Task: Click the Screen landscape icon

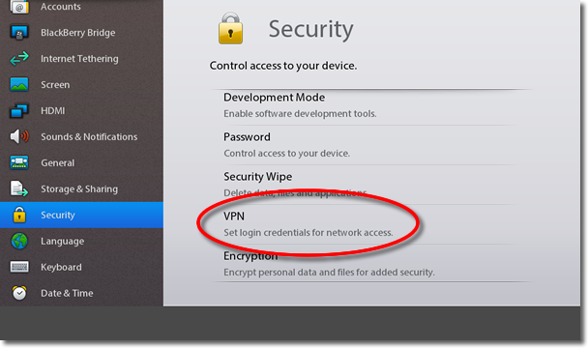Action: [x=19, y=84]
